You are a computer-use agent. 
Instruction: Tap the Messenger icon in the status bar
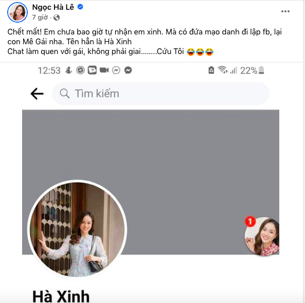point(128,70)
